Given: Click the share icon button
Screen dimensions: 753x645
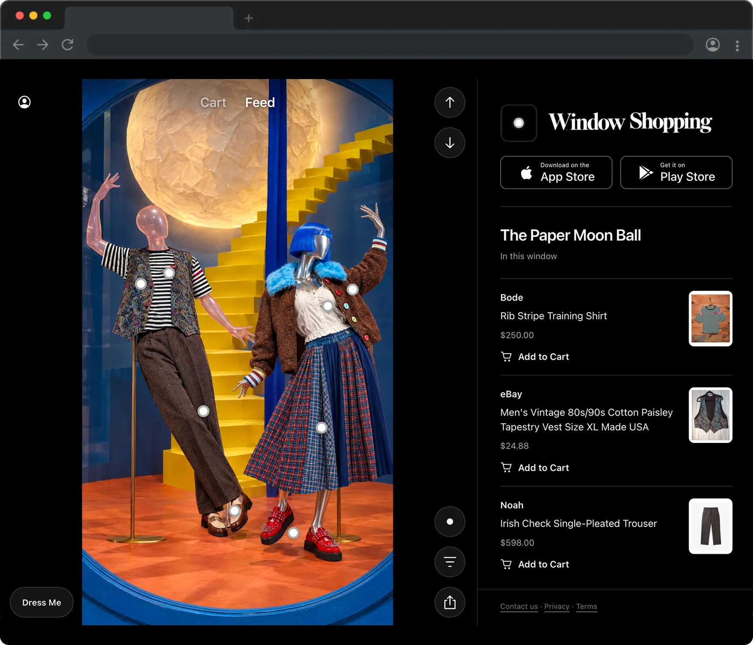Looking at the screenshot, I should [450, 603].
